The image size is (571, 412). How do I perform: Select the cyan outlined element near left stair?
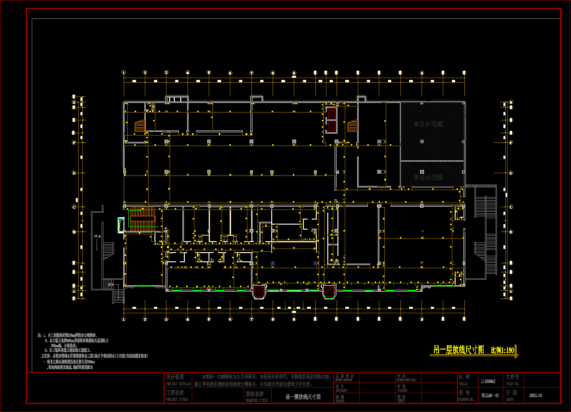point(121,225)
